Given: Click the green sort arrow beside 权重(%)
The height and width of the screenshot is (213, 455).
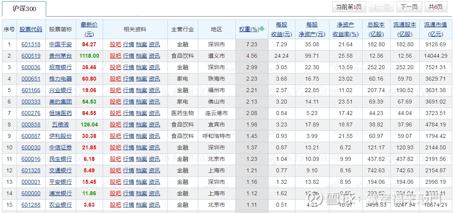Looking at the screenshot, I should coord(262,29).
